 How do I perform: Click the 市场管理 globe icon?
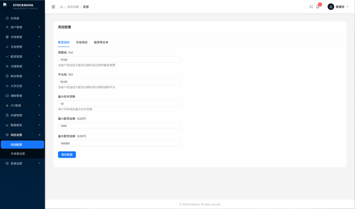tap(7, 37)
